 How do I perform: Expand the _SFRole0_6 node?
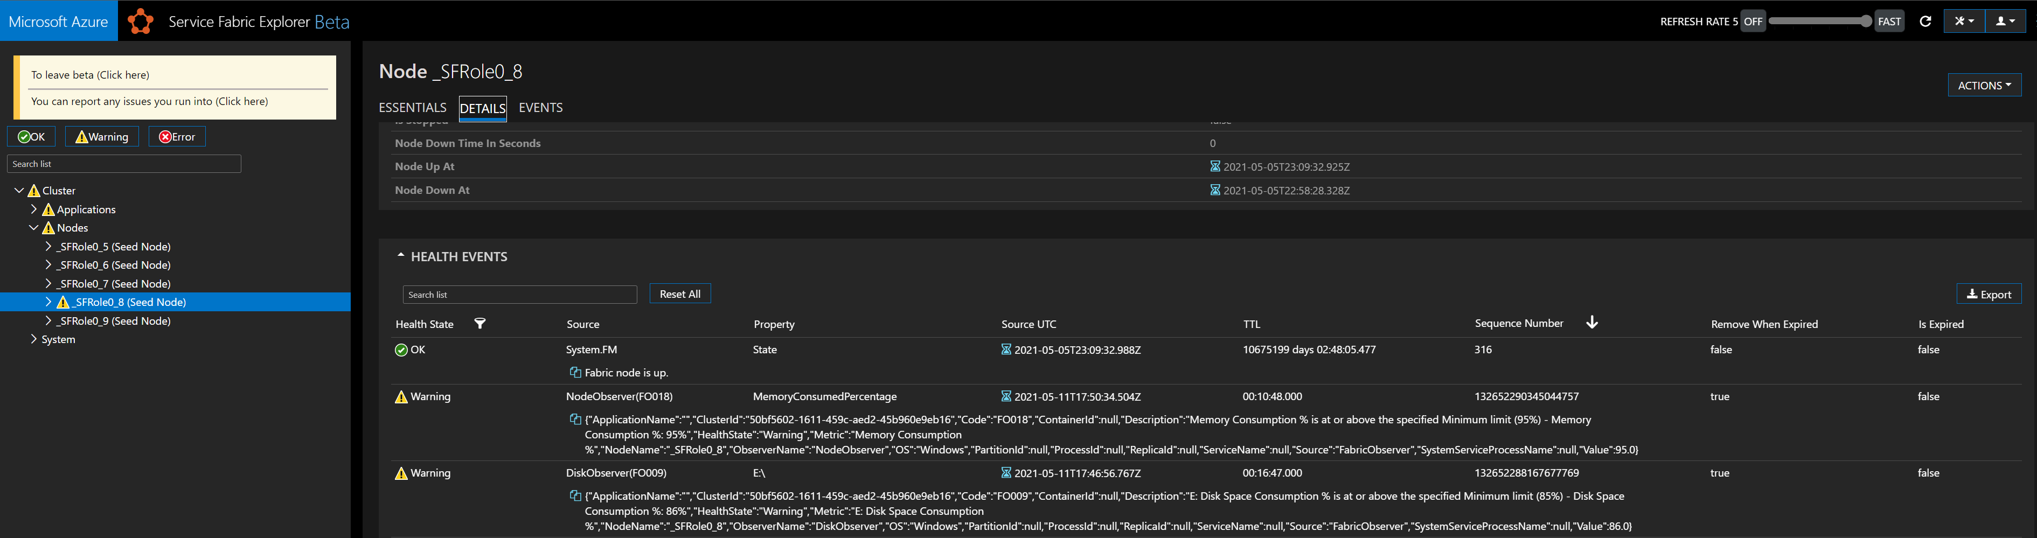pyautogui.click(x=48, y=264)
